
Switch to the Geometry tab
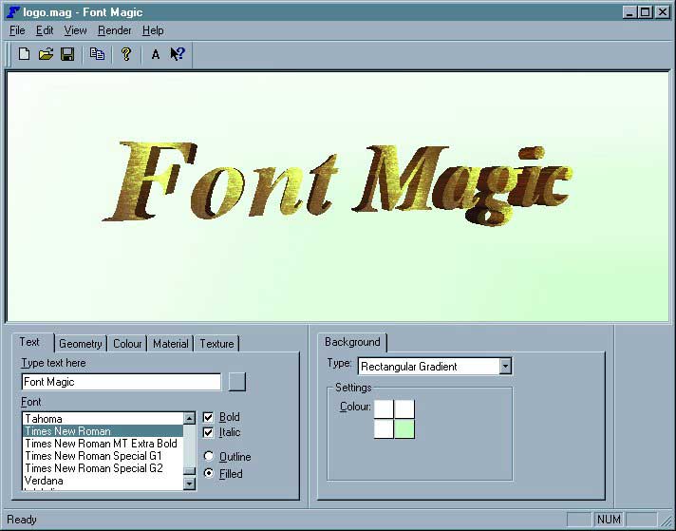point(80,344)
